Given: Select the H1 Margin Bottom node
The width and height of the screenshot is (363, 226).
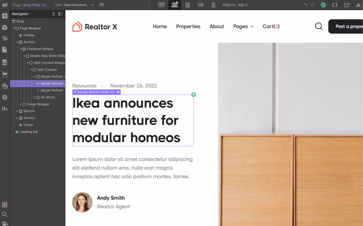Looking at the screenshot, I should point(38,83).
